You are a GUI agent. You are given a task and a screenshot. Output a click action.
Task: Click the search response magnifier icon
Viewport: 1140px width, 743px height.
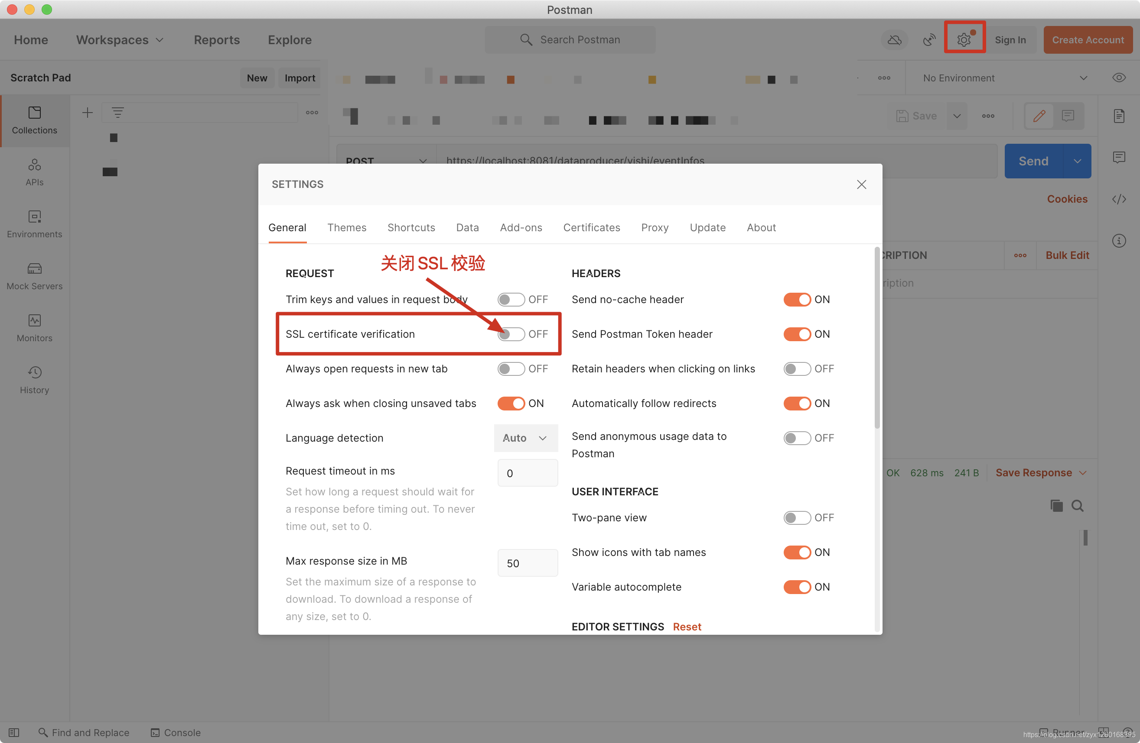[1077, 505]
